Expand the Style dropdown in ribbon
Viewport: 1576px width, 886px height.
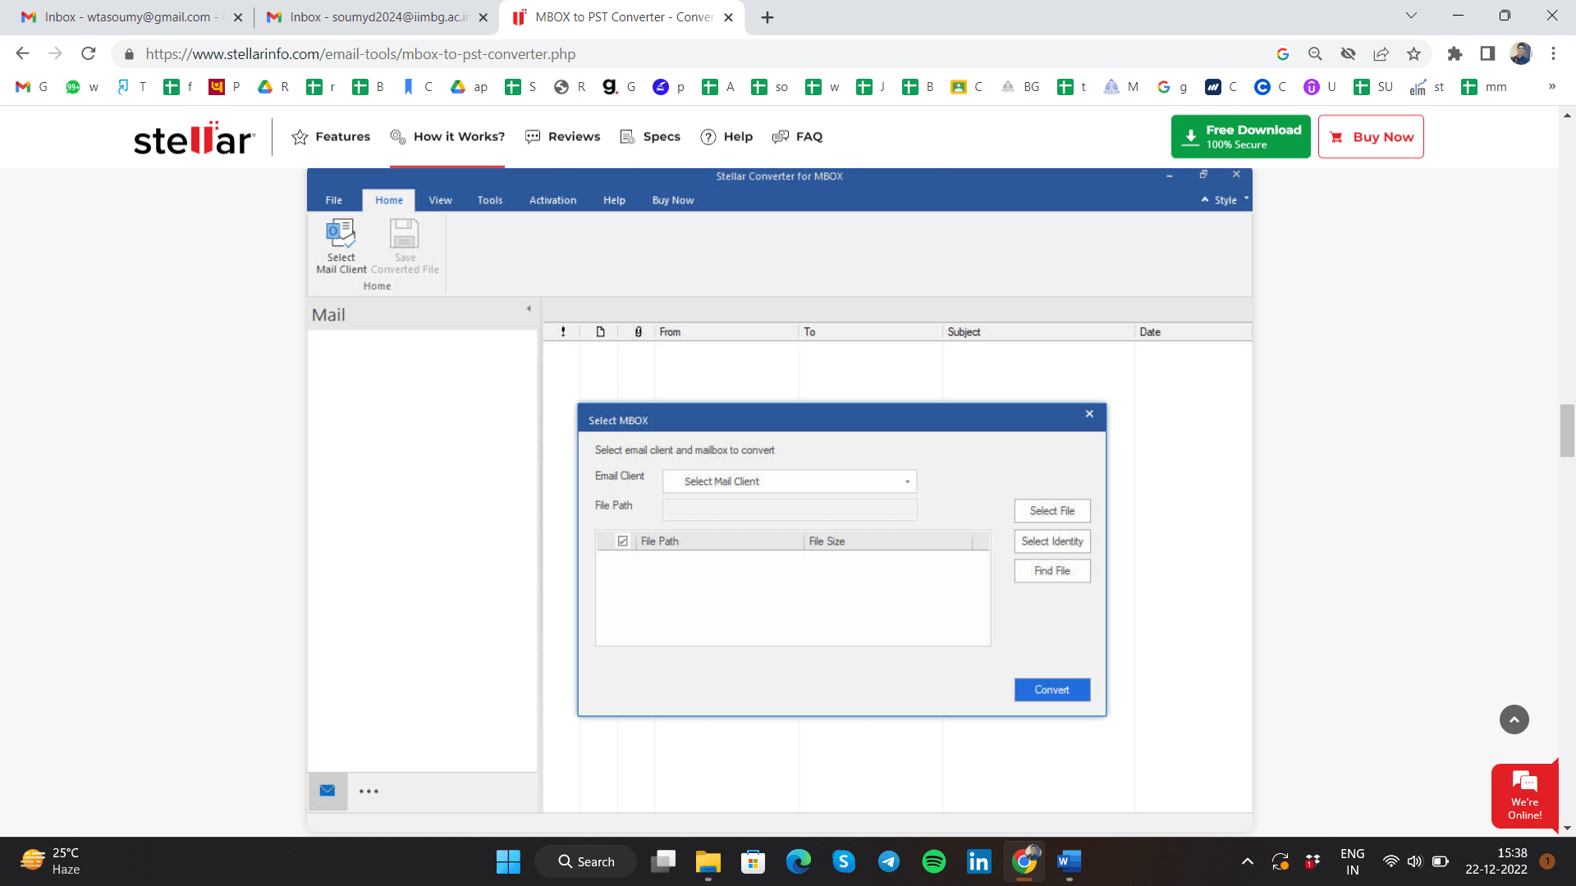1226,200
